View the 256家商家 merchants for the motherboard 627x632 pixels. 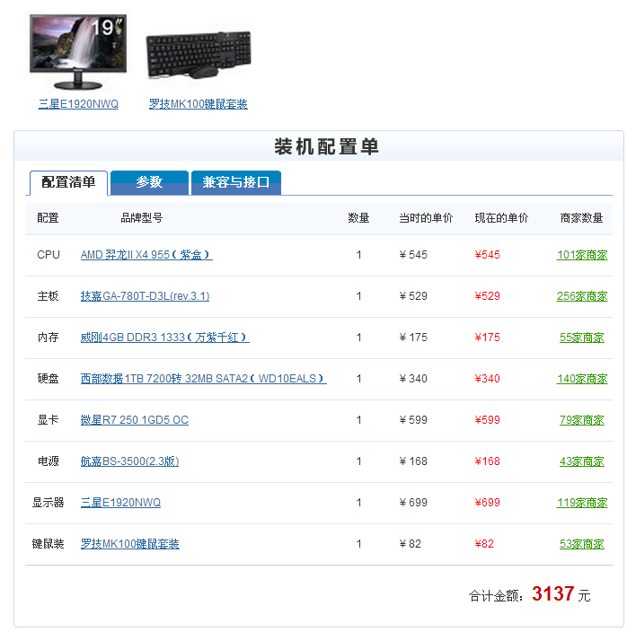582,296
